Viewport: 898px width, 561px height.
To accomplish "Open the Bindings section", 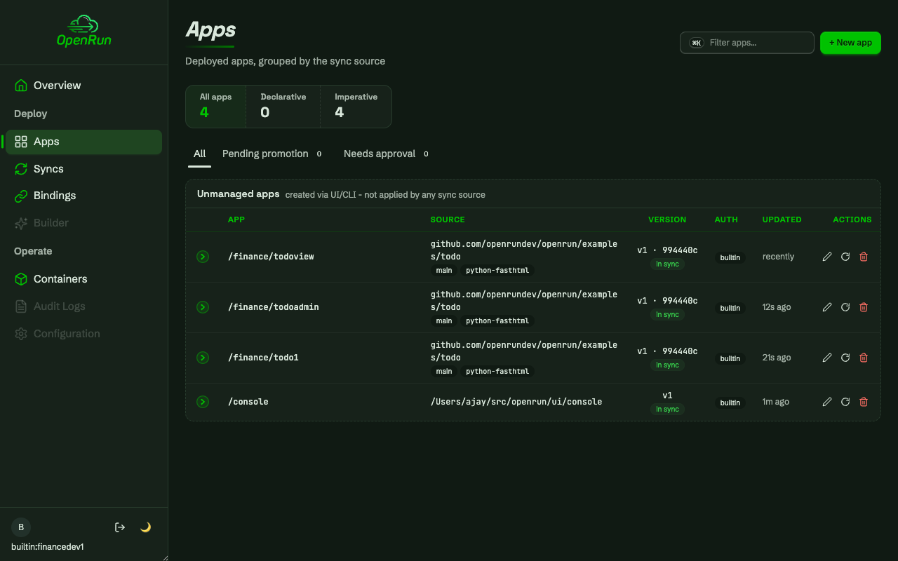I will (84, 196).
